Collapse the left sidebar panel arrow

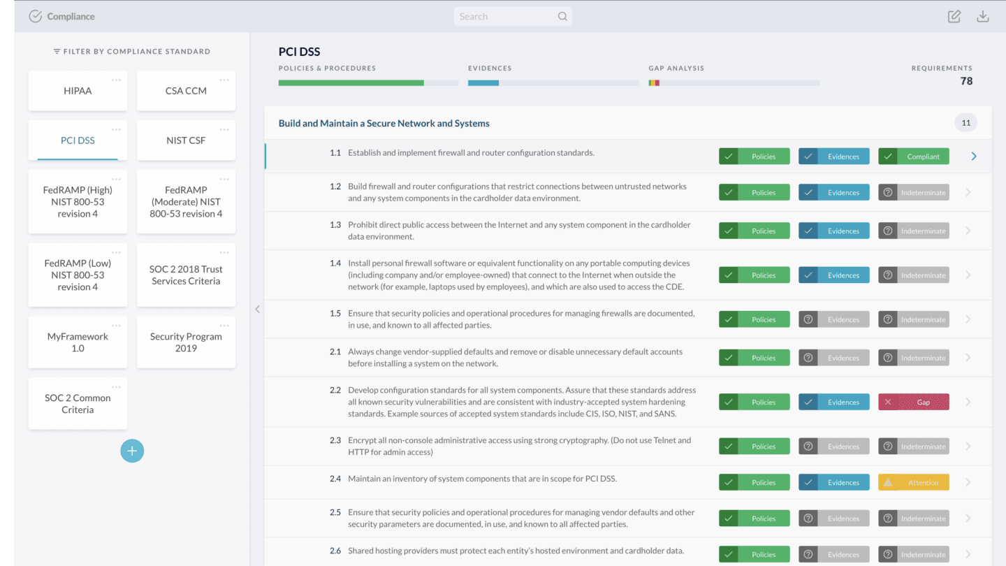(257, 309)
